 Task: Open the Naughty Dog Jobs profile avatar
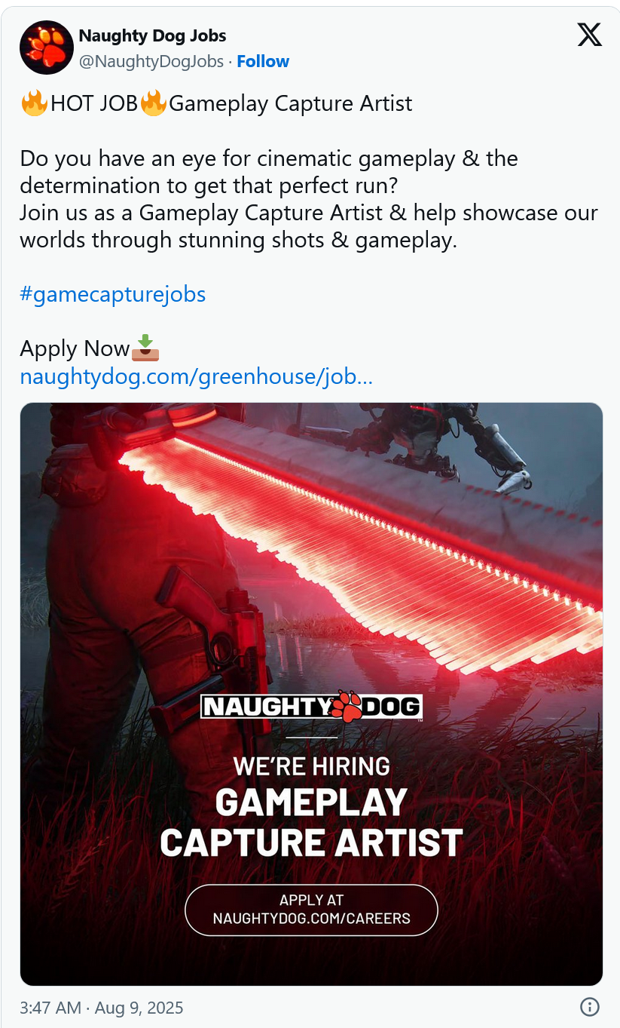(46, 48)
